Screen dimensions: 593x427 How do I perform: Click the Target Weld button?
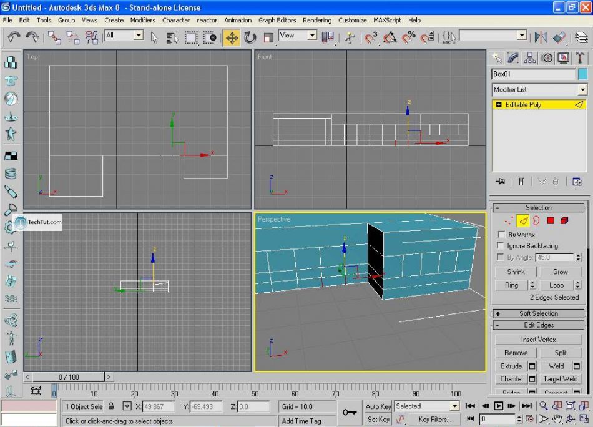click(560, 379)
